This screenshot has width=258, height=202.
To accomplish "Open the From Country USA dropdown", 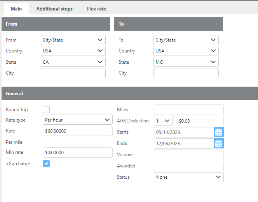I will (73, 51).
